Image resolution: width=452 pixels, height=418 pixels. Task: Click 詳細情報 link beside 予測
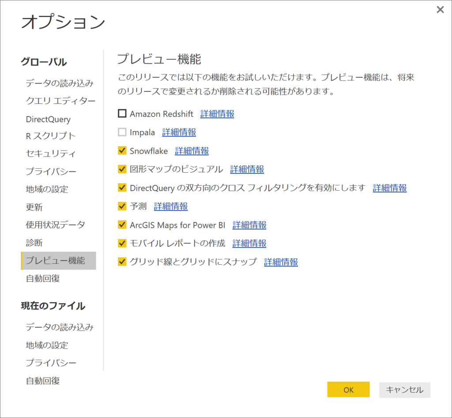[x=171, y=207]
